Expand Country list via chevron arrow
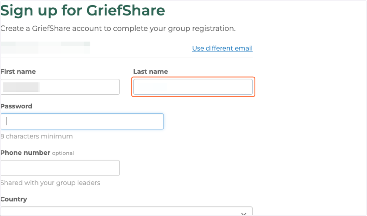This screenshot has height=216, width=367. click(x=244, y=214)
